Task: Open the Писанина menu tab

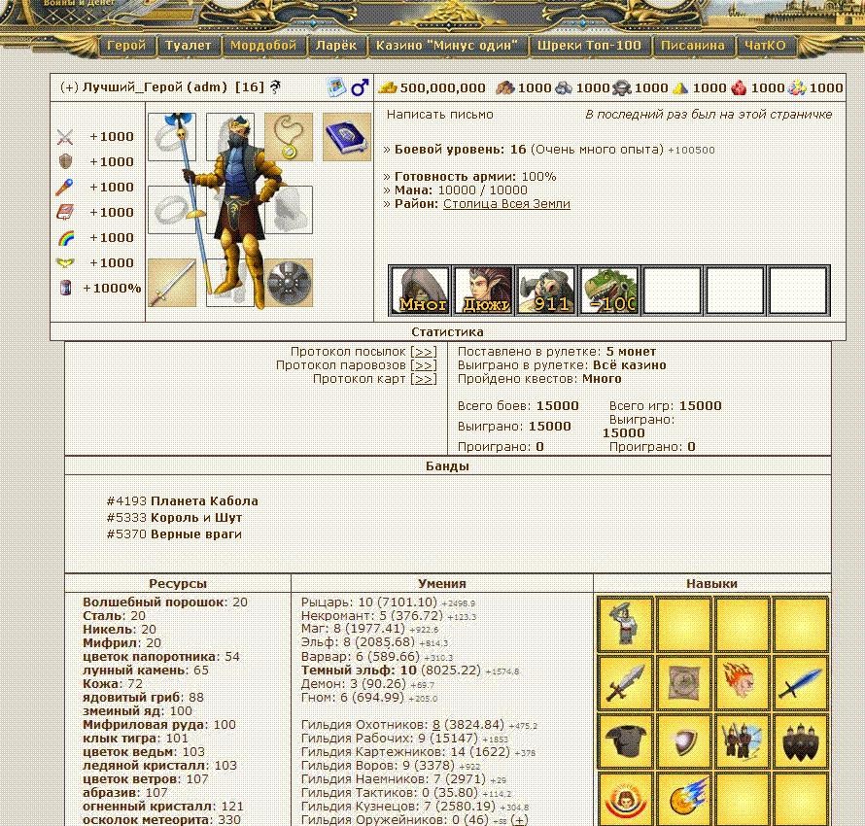Action: pos(692,46)
